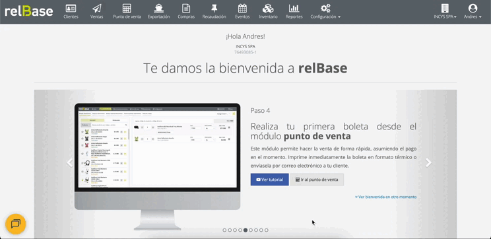Expand the Andres account dropdown

473,17
